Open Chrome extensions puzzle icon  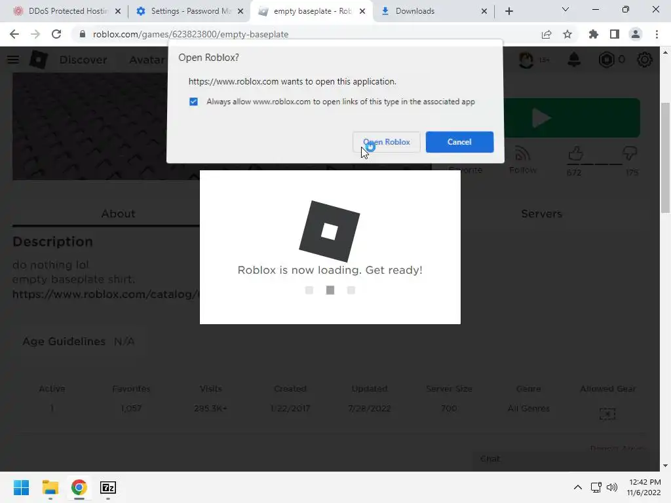(594, 34)
